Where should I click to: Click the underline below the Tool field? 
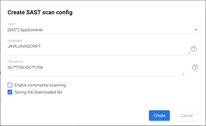tap(103, 34)
